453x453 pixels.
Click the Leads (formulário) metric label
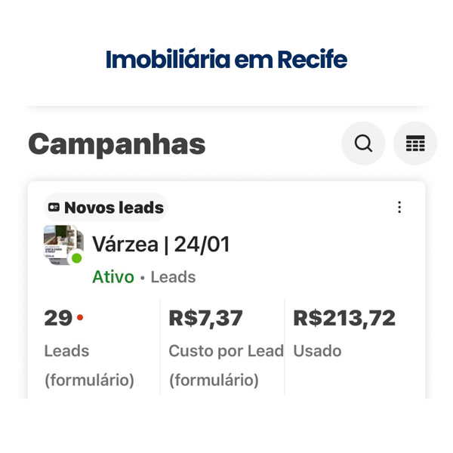click(88, 365)
